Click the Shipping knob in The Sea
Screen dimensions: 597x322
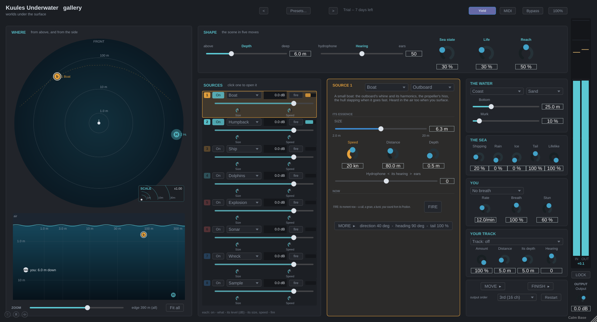point(479,157)
